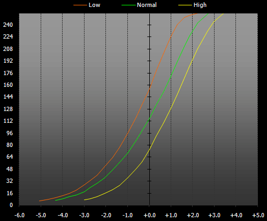The image size is (267, 221).
Task: Select the +2.0 x-axis tick label
Action: [193, 215]
